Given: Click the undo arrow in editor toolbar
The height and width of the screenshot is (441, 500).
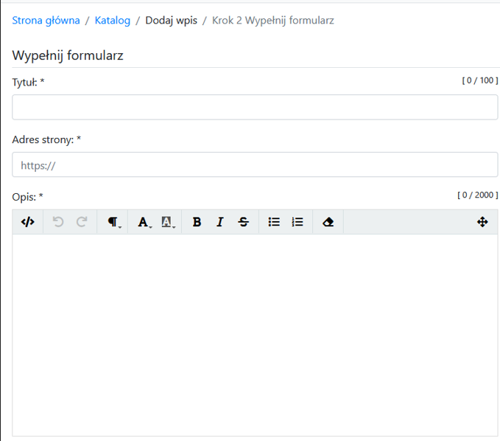Looking at the screenshot, I should pyautogui.click(x=58, y=222).
